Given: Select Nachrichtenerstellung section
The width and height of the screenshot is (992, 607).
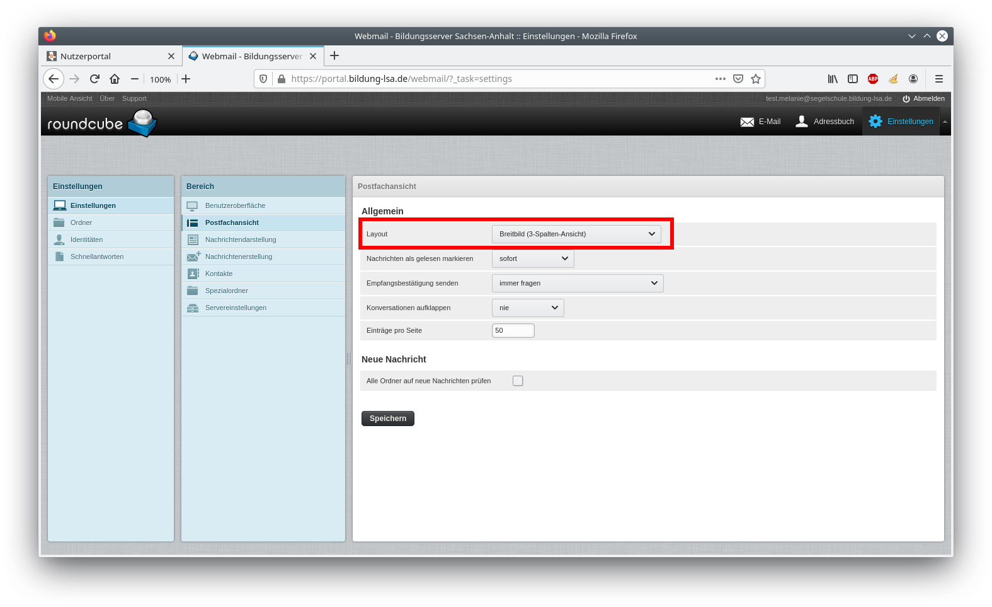Looking at the screenshot, I should point(263,257).
